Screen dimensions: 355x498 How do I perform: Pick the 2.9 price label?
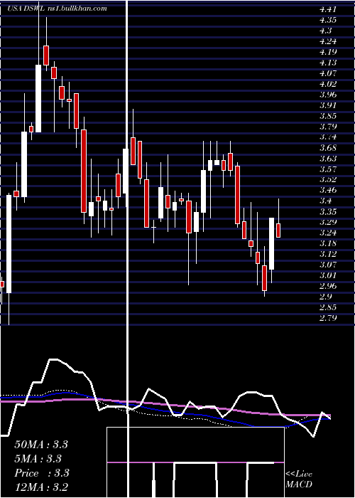326,297
